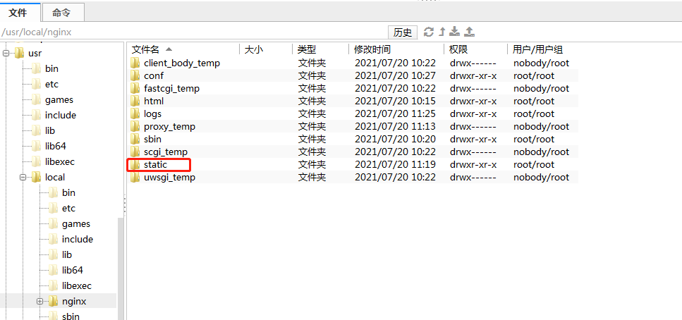The height and width of the screenshot is (320, 682).
Task: Open the 历史 history button
Action: click(403, 32)
